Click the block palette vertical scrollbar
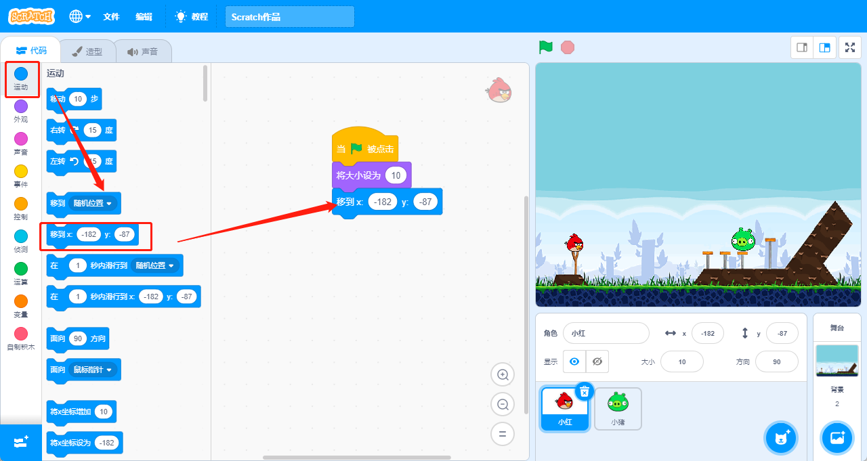This screenshot has height=461, width=867. pos(205,83)
